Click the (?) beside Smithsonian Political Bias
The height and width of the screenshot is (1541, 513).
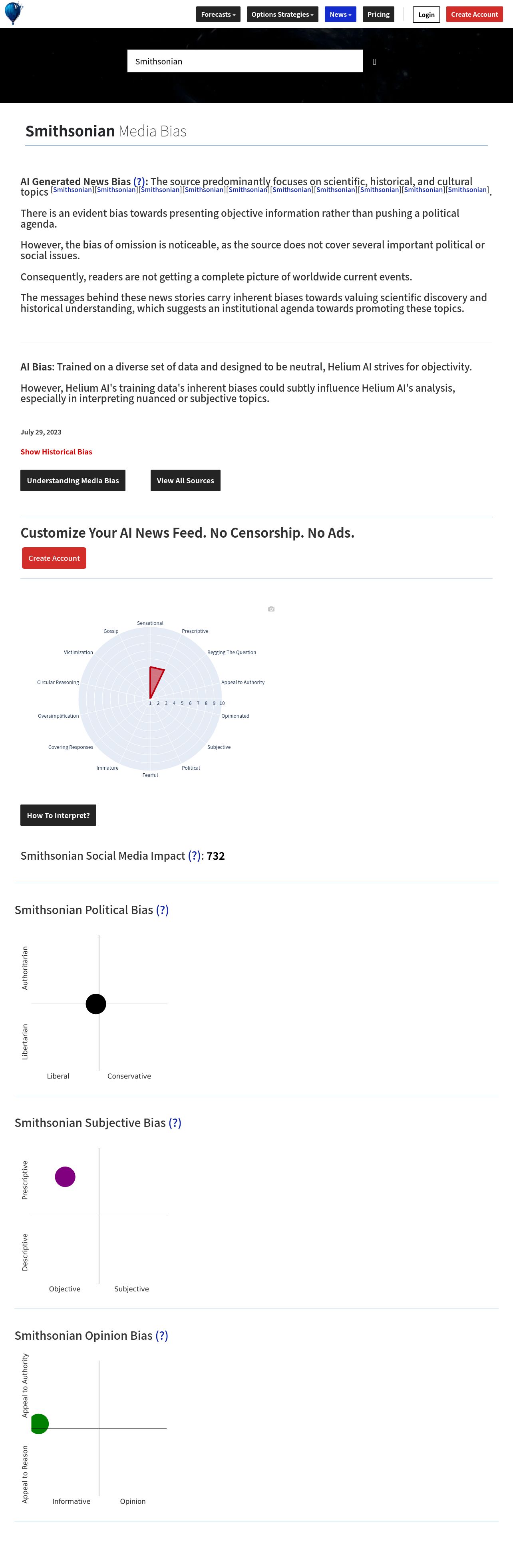[x=163, y=910]
